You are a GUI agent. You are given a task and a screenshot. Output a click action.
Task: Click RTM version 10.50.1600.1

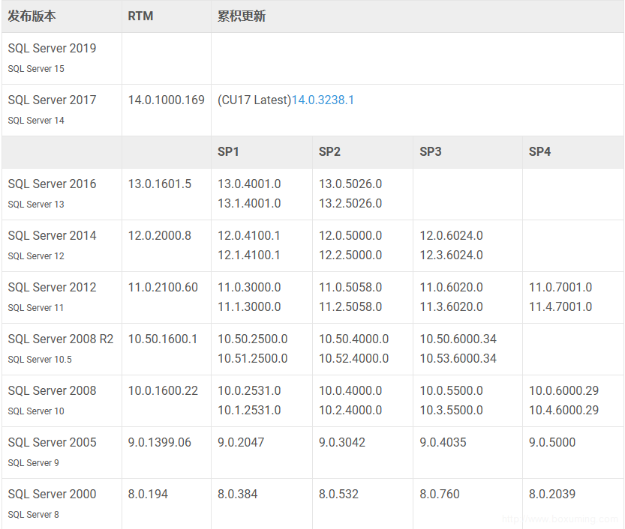(163, 339)
